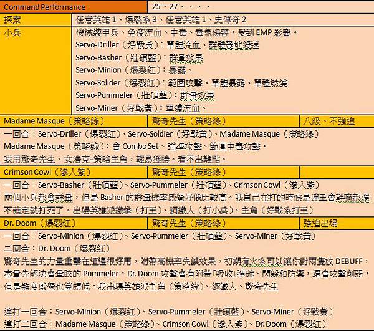This screenshot has height=331, width=374.
Task: Click the "Crimson Cowl（滲入紫）" boss header cell
Action: tap(74, 172)
